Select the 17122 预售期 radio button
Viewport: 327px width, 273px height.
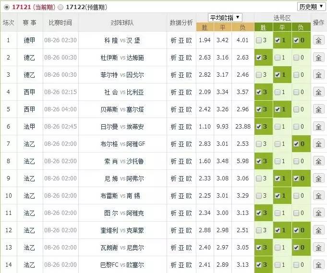click(x=60, y=7)
